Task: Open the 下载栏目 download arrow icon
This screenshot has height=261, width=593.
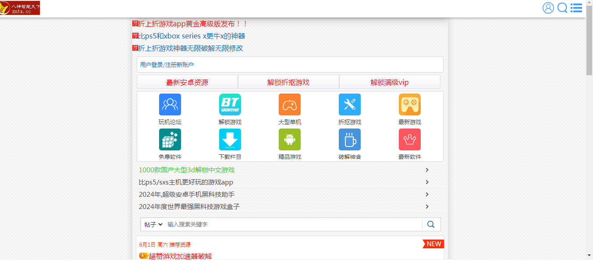Action: tap(230, 140)
